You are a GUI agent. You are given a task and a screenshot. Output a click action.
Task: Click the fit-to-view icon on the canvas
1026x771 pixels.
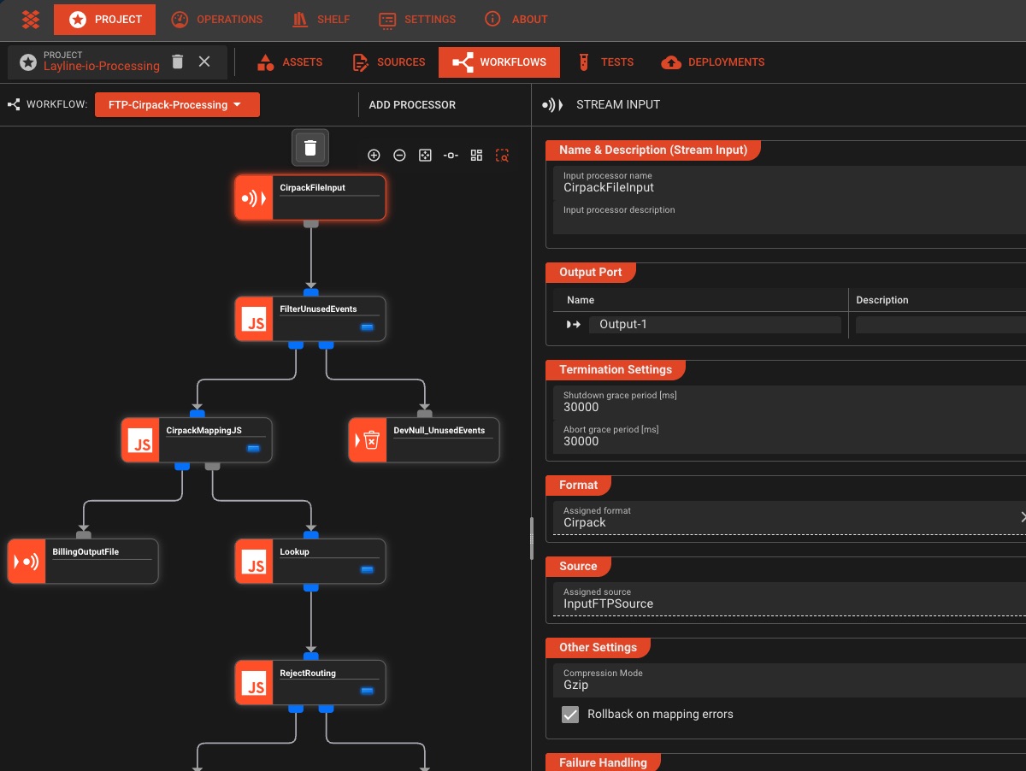click(x=425, y=155)
